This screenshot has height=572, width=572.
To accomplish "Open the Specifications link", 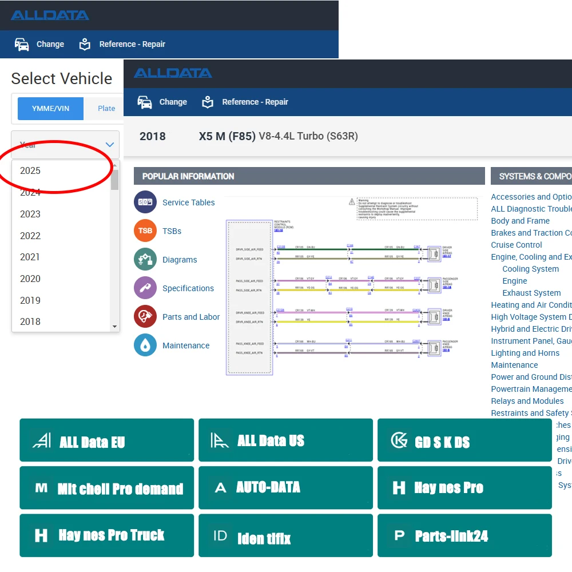I will [188, 288].
